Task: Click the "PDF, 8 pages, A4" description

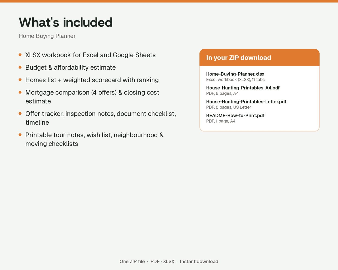Action: tap(222, 93)
